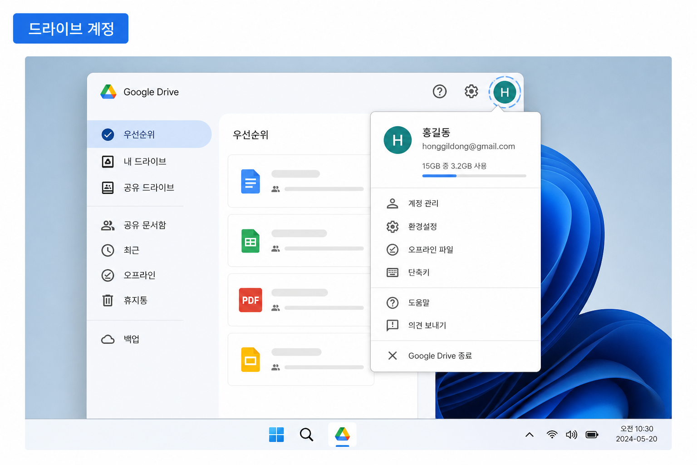Click the clock icon beside 최근
The image size is (697, 465).
108,250
